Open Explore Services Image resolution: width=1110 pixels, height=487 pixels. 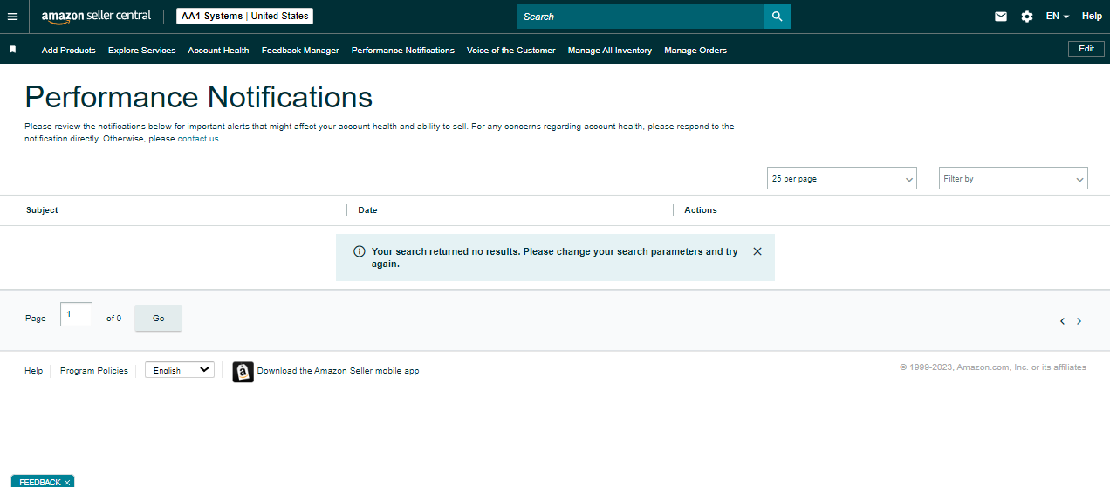click(x=142, y=51)
